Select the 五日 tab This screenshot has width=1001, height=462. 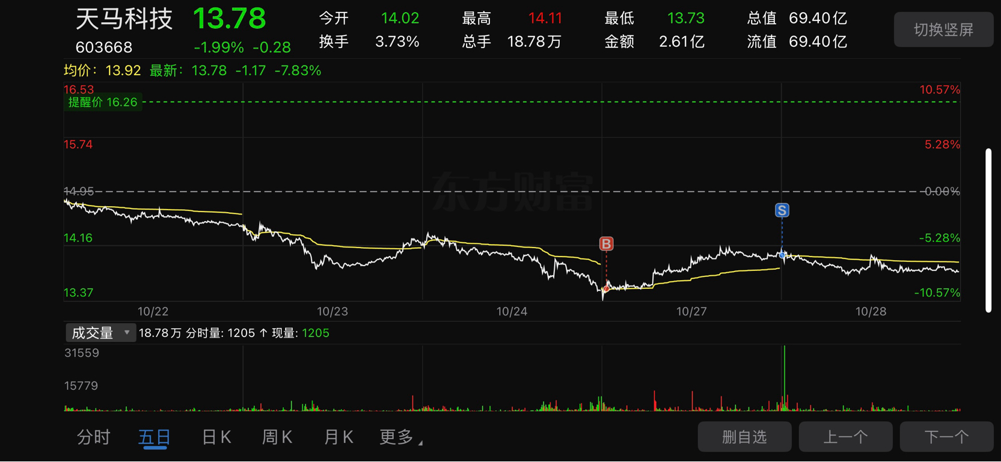pos(155,437)
